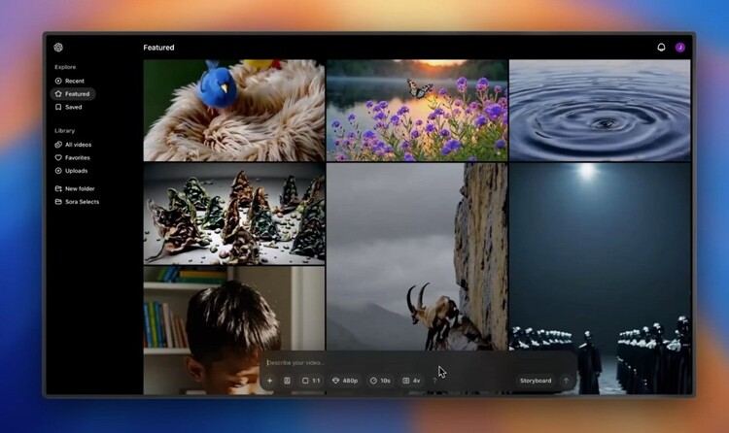
Task: Go to All videos in Library
Action: click(78, 145)
